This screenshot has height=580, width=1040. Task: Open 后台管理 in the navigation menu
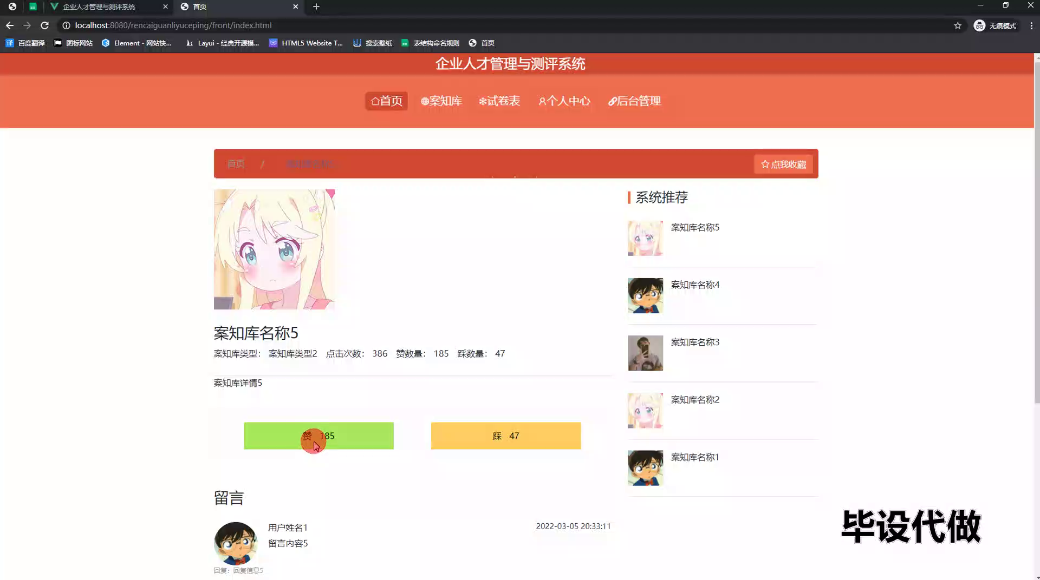click(x=634, y=101)
